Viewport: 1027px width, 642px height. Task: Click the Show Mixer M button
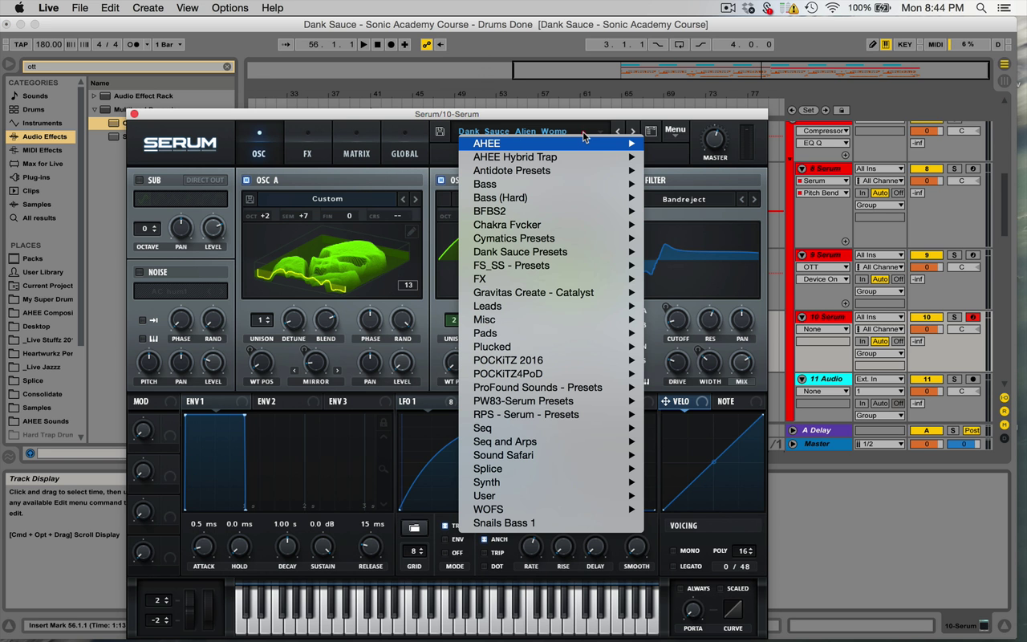point(1004,425)
